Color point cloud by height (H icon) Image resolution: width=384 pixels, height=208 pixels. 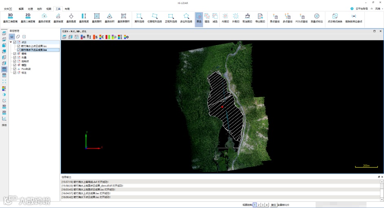(83, 37)
